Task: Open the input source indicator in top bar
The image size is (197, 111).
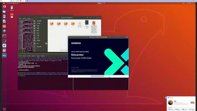Action: pyautogui.click(x=184, y=3)
